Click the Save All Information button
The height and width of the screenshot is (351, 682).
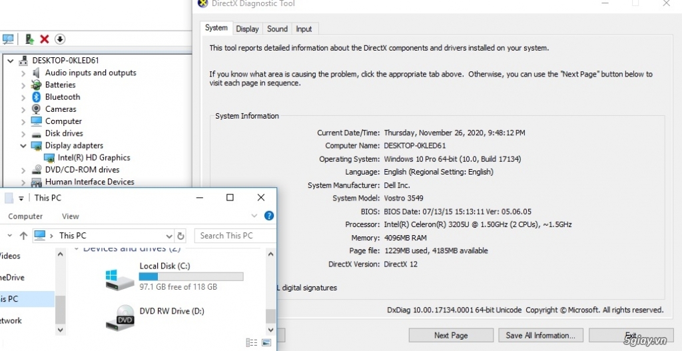(x=540, y=335)
